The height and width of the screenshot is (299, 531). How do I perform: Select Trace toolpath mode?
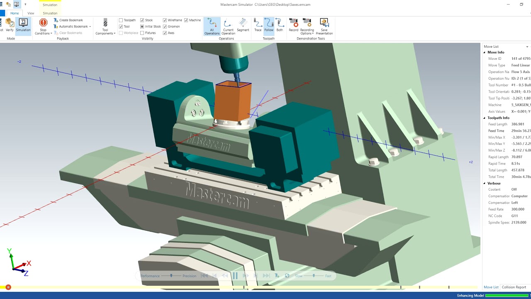coord(258,25)
